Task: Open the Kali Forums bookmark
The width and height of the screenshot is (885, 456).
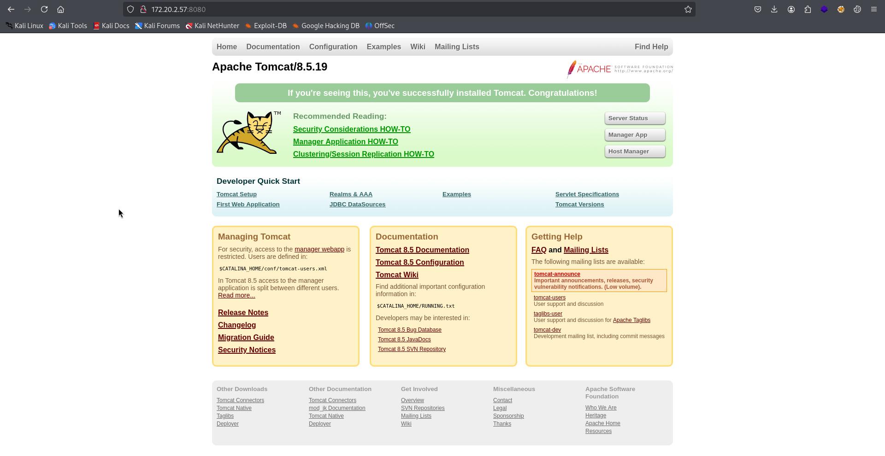Action: pos(157,26)
